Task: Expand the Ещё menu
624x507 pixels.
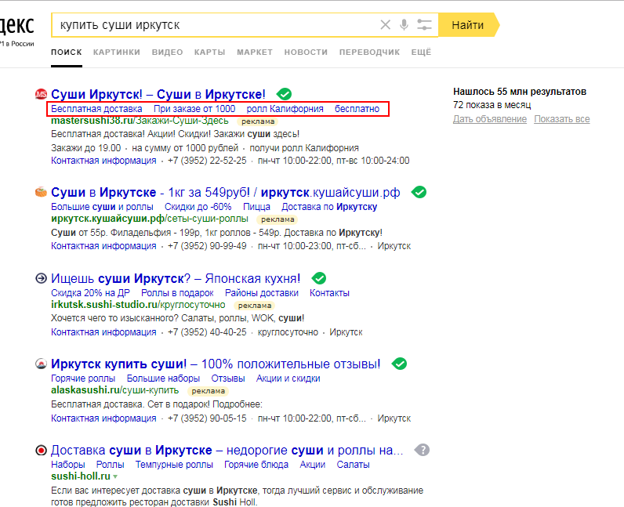Action: pyautogui.click(x=421, y=53)
